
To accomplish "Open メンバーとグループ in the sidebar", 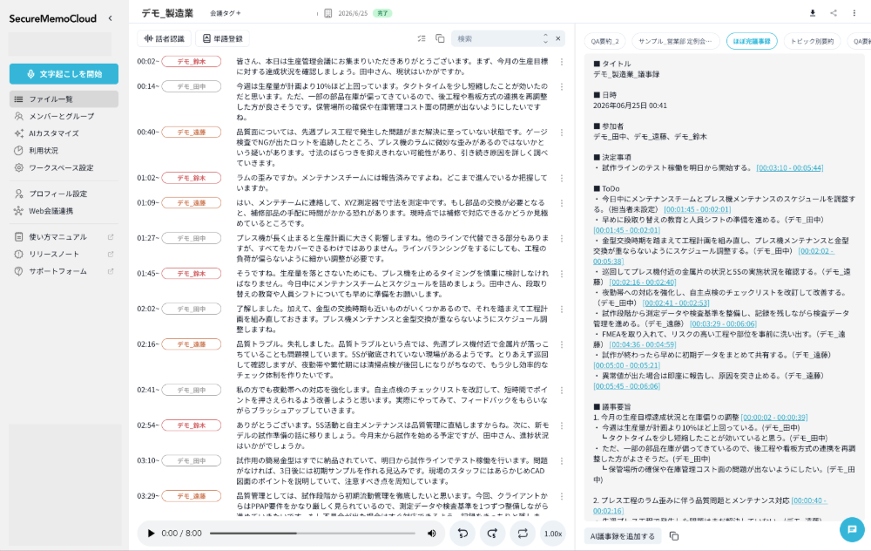I will [64, 116].
